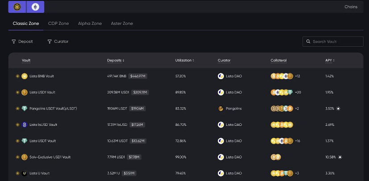Toggle the star beside Pangolins USDT Vault
369x181 pixels.
(17, 109)
